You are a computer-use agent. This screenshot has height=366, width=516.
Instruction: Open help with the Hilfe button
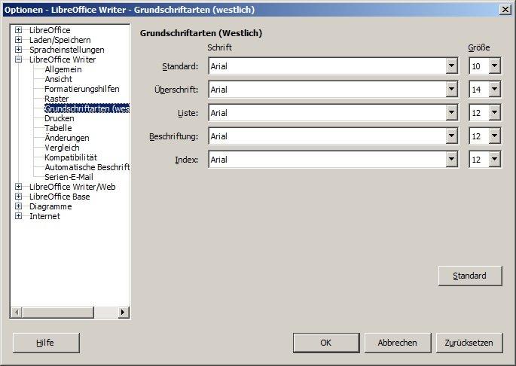(x=46, y=343)
